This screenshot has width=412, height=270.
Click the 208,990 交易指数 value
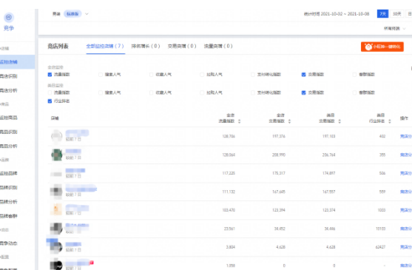coord(279,155)
